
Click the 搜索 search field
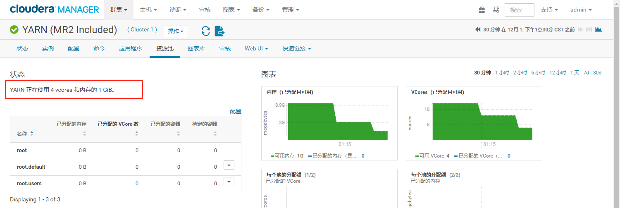tap(520, 10)
